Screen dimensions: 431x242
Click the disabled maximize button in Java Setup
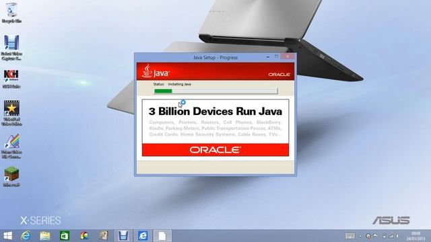point(276,56)
